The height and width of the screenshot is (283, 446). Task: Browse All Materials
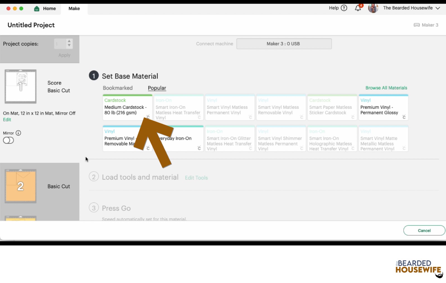click(x=386, y=88)
